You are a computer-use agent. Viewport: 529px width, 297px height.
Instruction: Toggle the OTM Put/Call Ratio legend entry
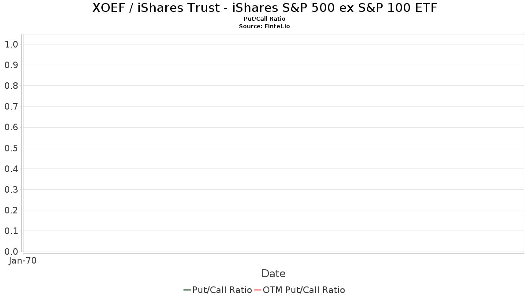(x=299, y=290)
